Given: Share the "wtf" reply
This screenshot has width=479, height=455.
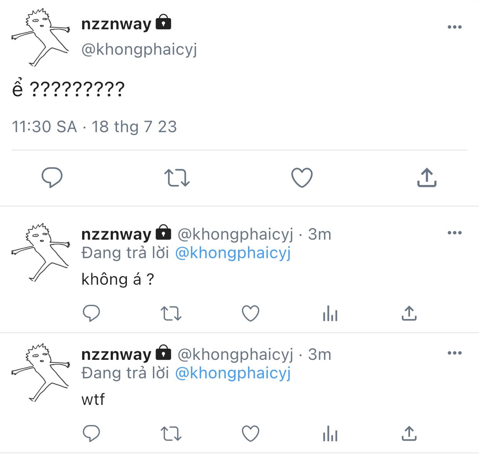Looking at the screenshot, I should [409, 433].
